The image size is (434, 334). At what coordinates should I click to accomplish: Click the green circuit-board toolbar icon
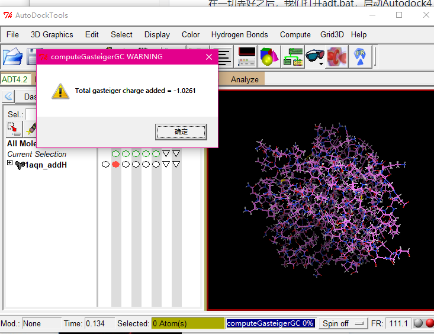point(292,57)
